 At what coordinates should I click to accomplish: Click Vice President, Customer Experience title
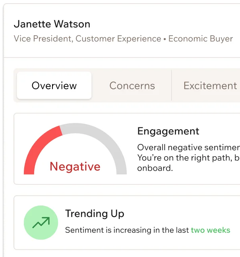point(87,39)
